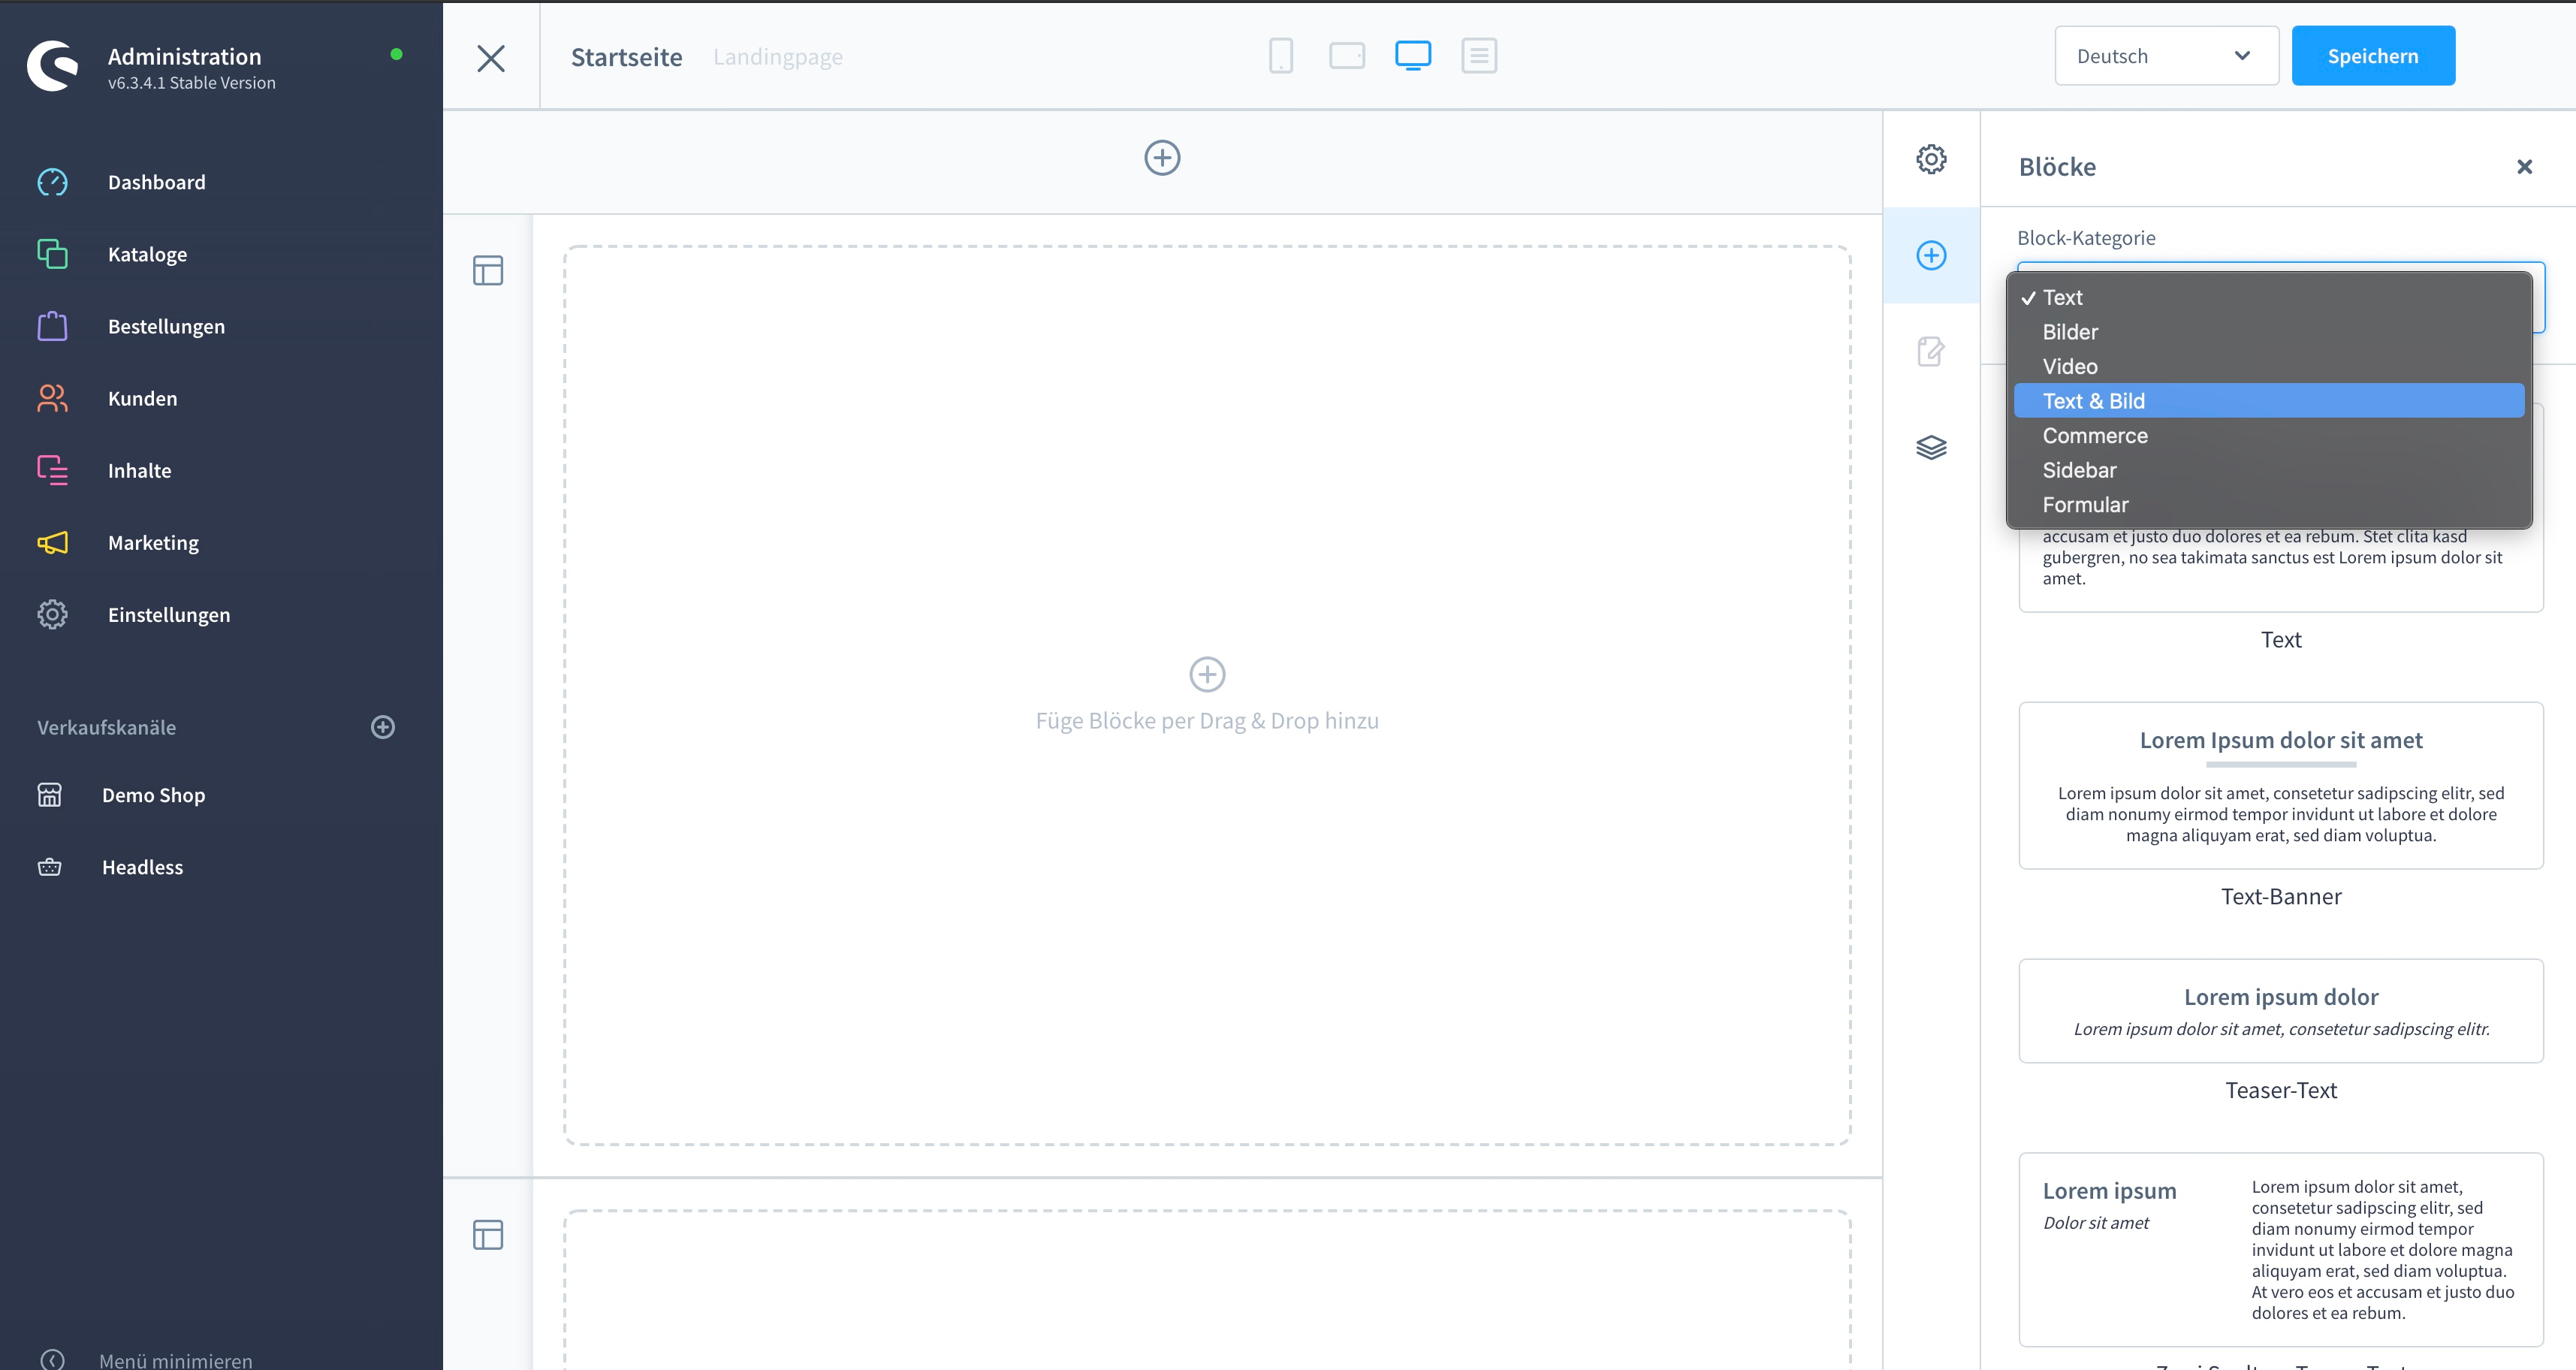Switch to mobile phone preview
Screen dimensions: 2576x1370
(1281, 56)
